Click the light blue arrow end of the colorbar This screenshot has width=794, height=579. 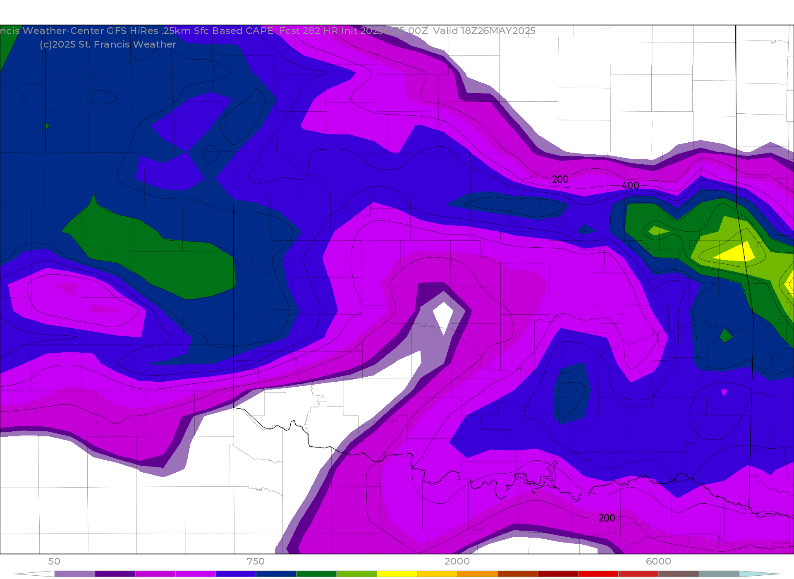[x=759, y=574]
